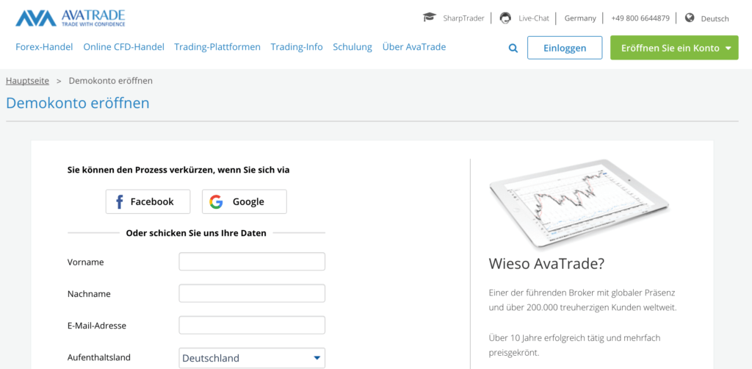Screen dimensions: 752x369
Task: Click the Germany country link
Action: (x=580, y=18)
